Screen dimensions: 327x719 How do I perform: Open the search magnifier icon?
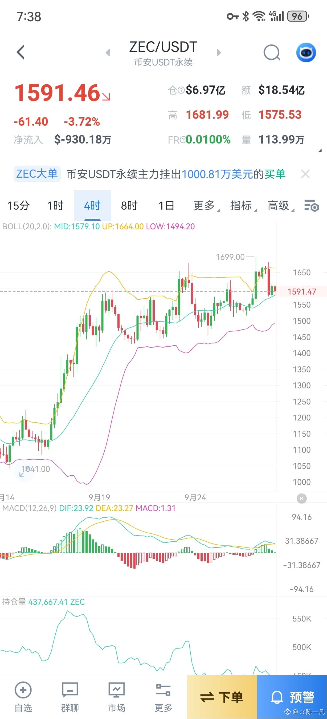pyautogui.click(x=272, y=52)
